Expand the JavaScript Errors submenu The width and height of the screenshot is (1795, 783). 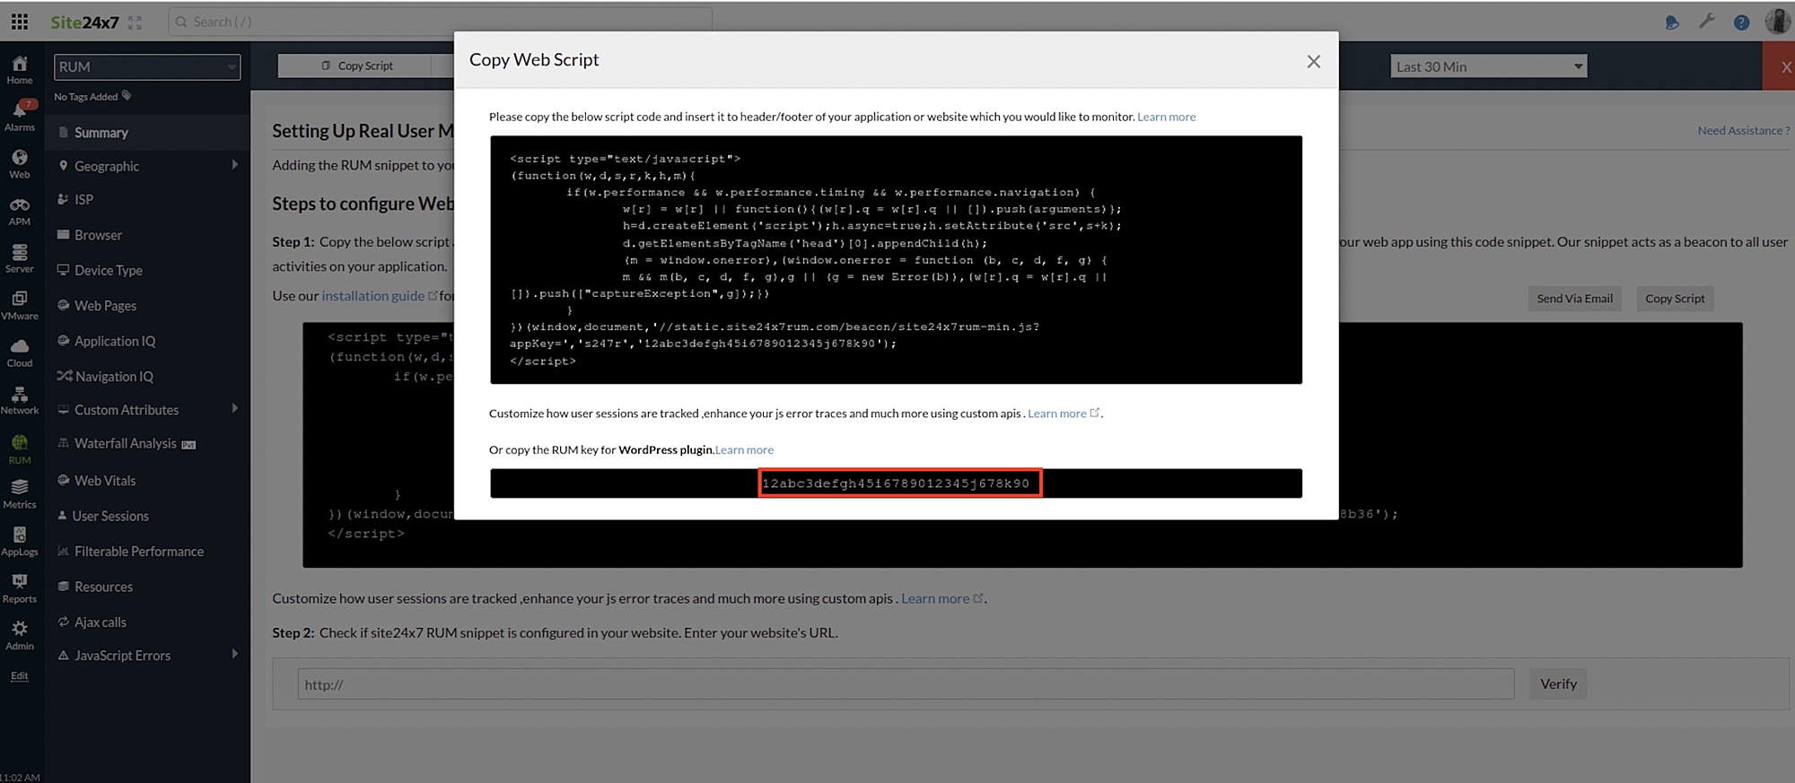(x=235, y=655)
